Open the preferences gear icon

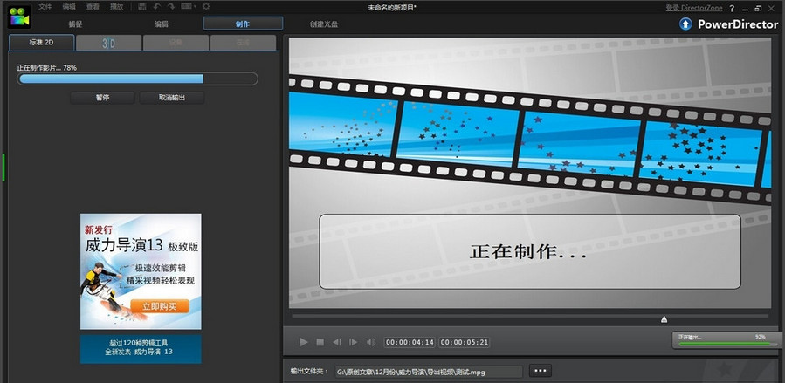(206, 7)
